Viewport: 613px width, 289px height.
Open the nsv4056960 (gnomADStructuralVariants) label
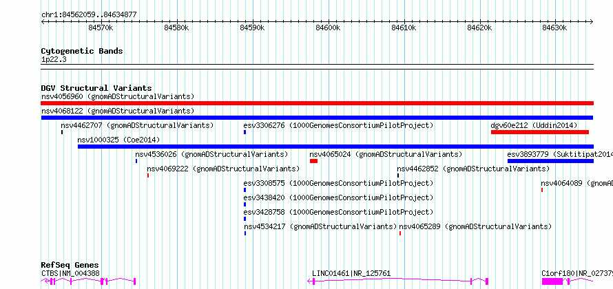[118, 96]
